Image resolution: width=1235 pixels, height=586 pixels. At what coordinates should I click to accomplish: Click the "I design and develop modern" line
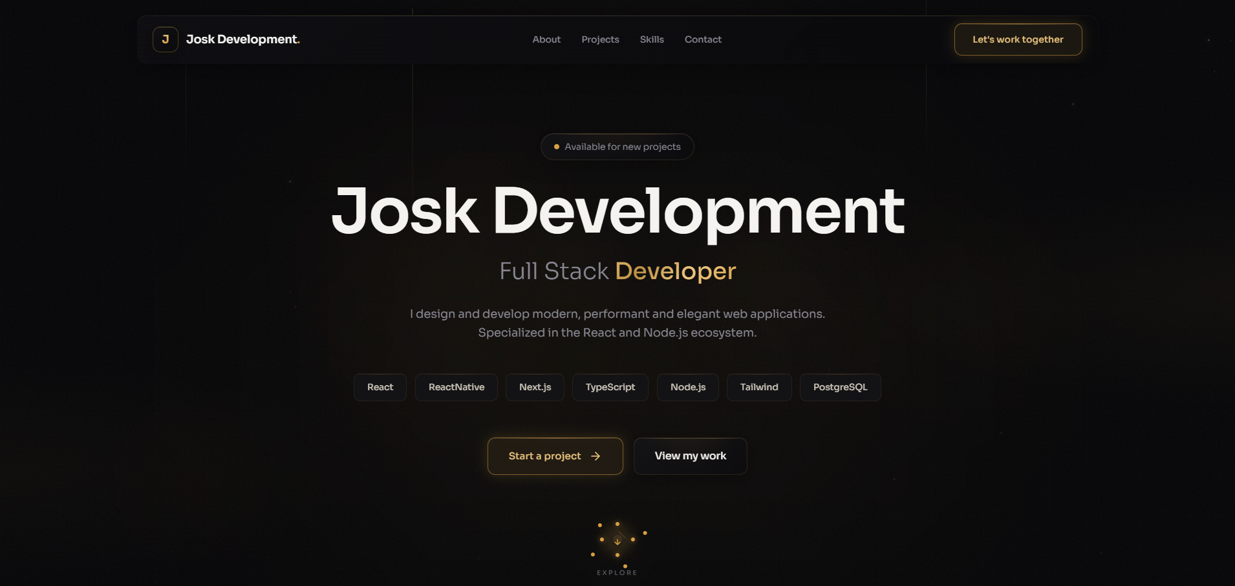(x=617, y=314)
